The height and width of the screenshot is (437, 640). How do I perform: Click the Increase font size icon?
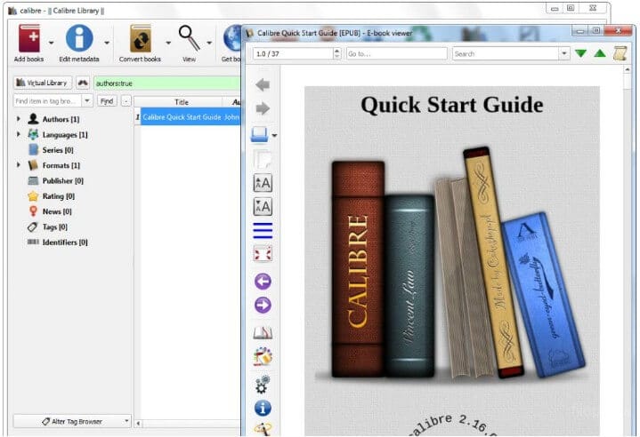click(x=263, y=183)
